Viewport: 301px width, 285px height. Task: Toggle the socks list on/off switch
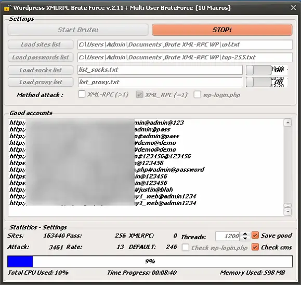[258, 70]
